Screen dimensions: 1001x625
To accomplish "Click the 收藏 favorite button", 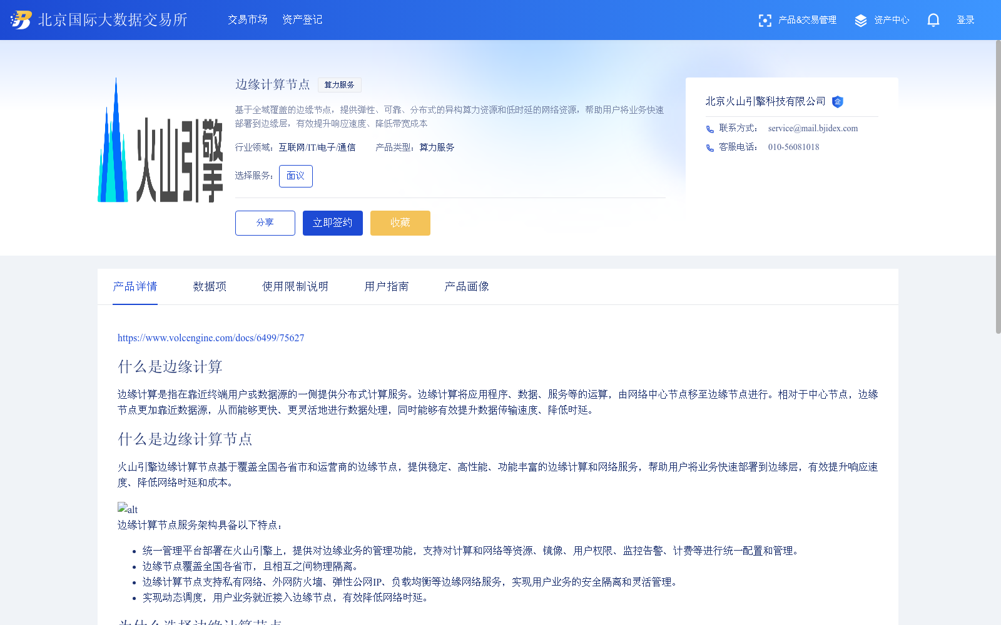I will pos(400,223).
